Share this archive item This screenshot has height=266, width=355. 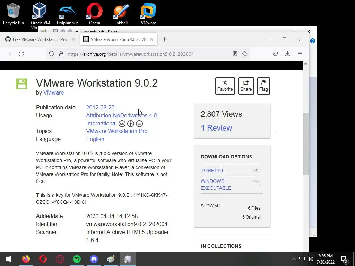point(246,86)
